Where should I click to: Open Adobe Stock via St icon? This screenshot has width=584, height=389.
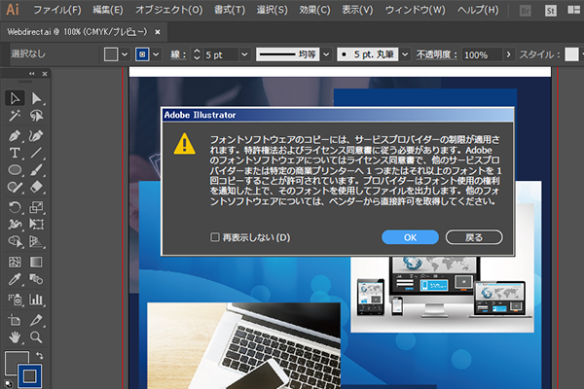point(550,11)
